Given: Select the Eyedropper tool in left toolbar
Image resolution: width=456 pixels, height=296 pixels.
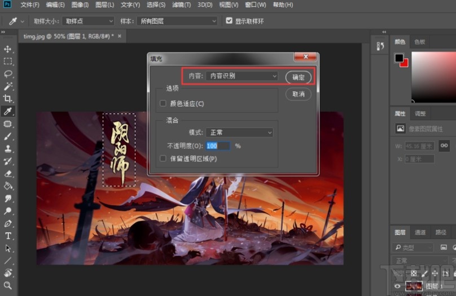Looking at the screenshot, I should pyautogui.click(x=8, y=111).
